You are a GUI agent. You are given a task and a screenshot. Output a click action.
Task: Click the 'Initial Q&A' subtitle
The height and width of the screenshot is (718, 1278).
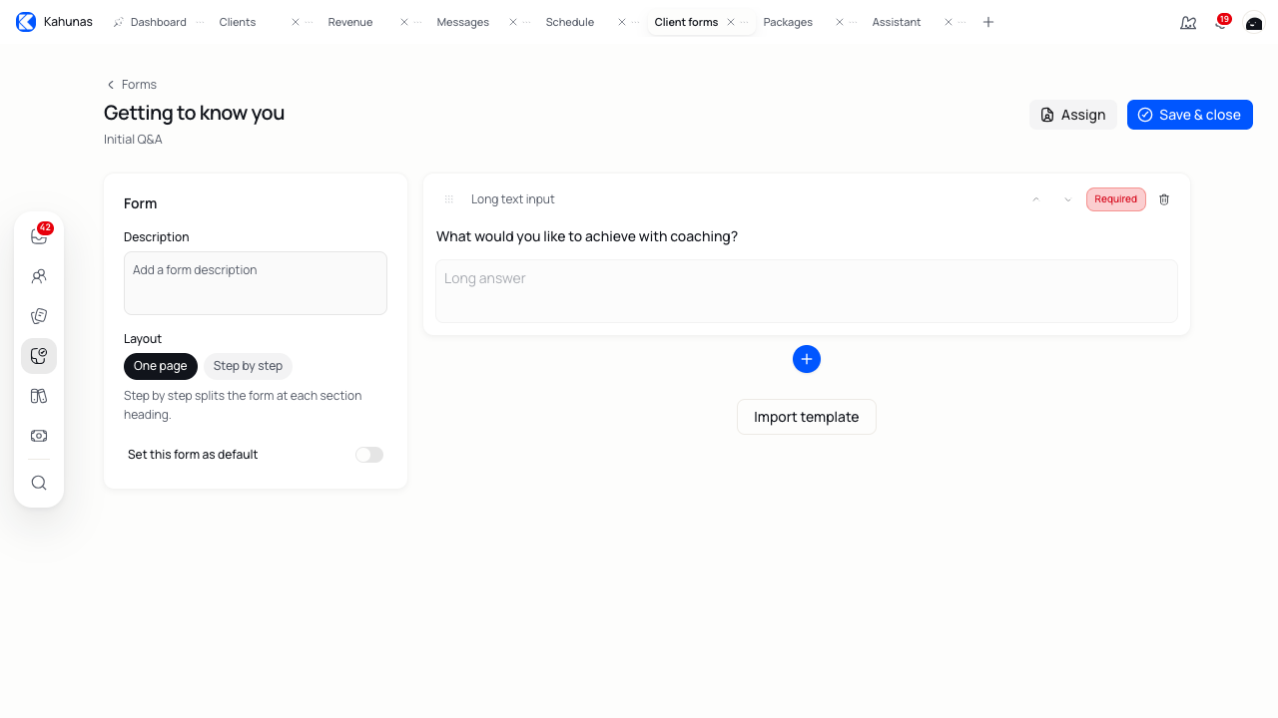point(133,140)
